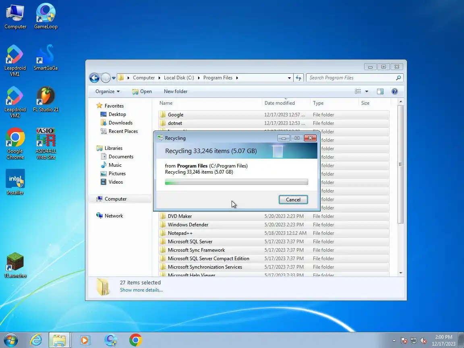Click the Program Files breadcrumb
Viewport: 464px width, 348px height.
click(218, 78)
